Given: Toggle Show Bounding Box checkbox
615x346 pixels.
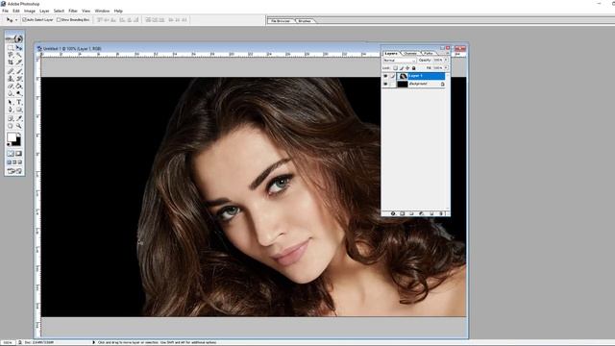Looking at the screenshot, I should point(59,19).
